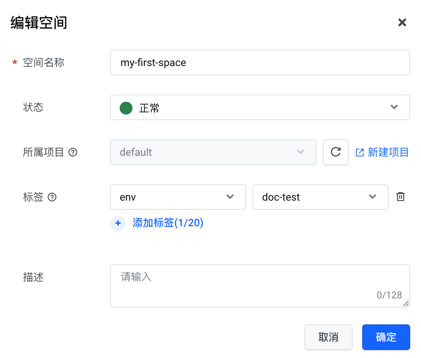The height and width of the screenshot is (358, 421).
Task: Expand the env tag key dropdown
Action: 178,197
